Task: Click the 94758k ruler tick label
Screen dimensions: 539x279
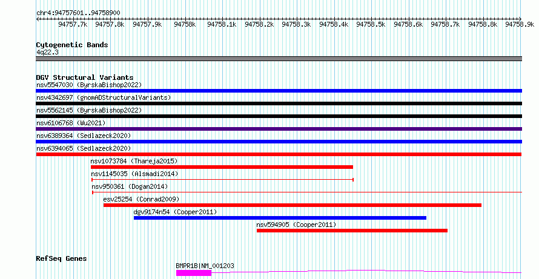Action: click(185, 24)
